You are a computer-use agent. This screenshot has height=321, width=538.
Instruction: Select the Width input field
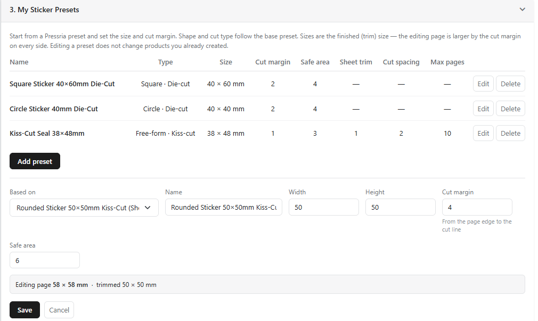323,207
